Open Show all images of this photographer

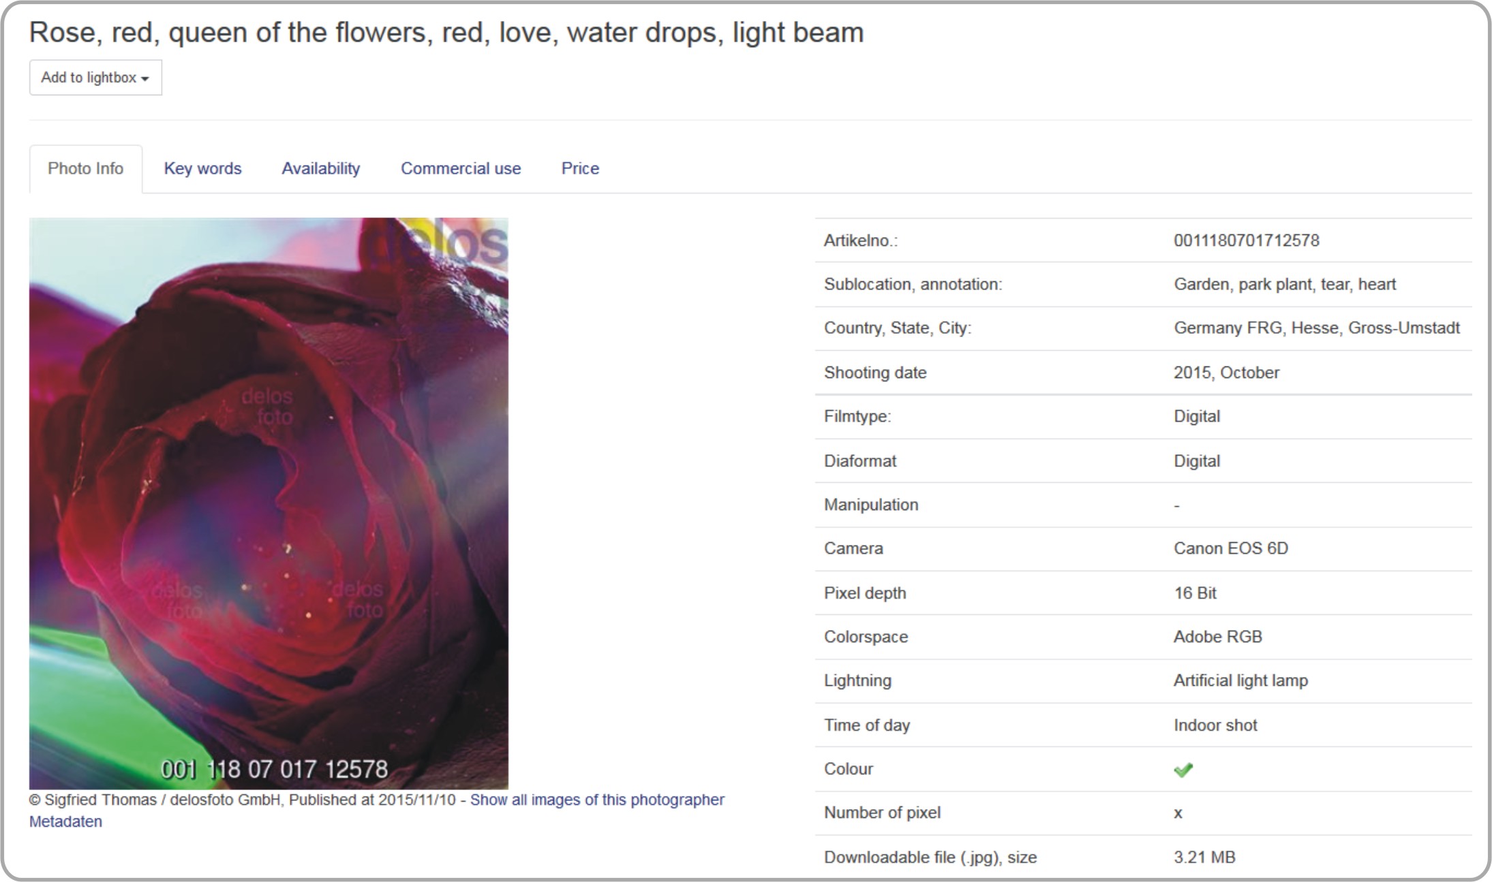pos(597,800)
